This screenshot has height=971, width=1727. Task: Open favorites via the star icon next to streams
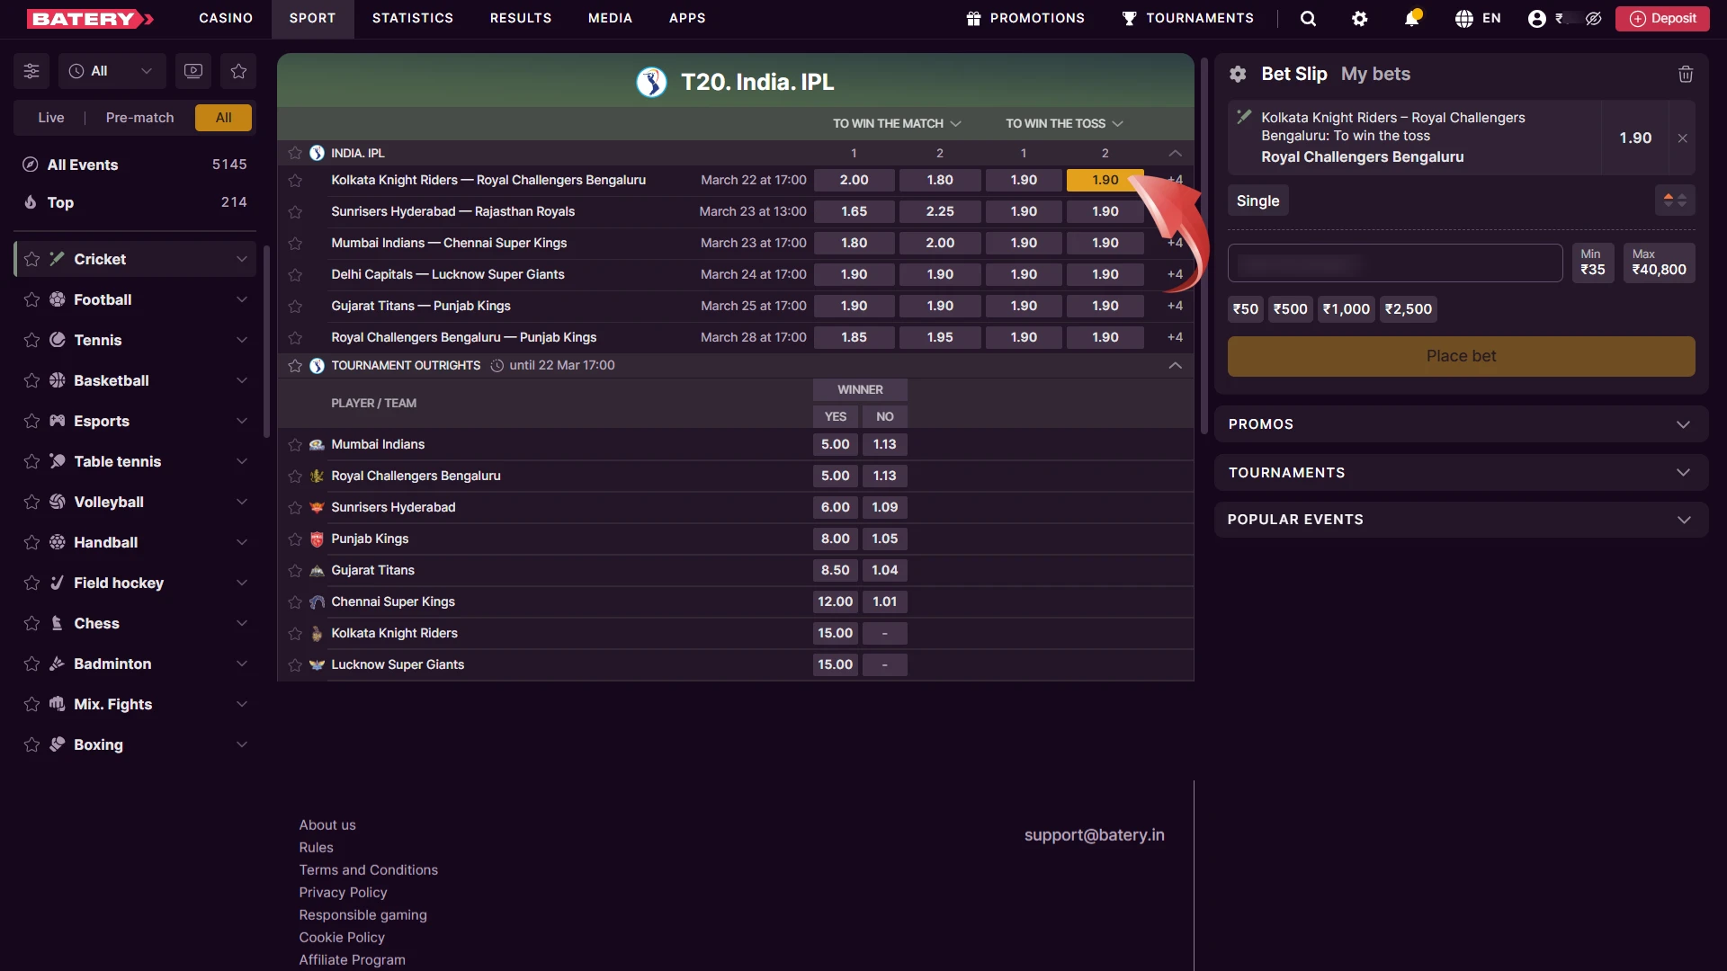click(x=237, y=71)
